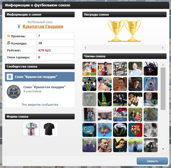The width and height of the screenshot is (171, 168).
Task: Open Союз "Крылатая гвардия" community title link
Action: [45, 87]
